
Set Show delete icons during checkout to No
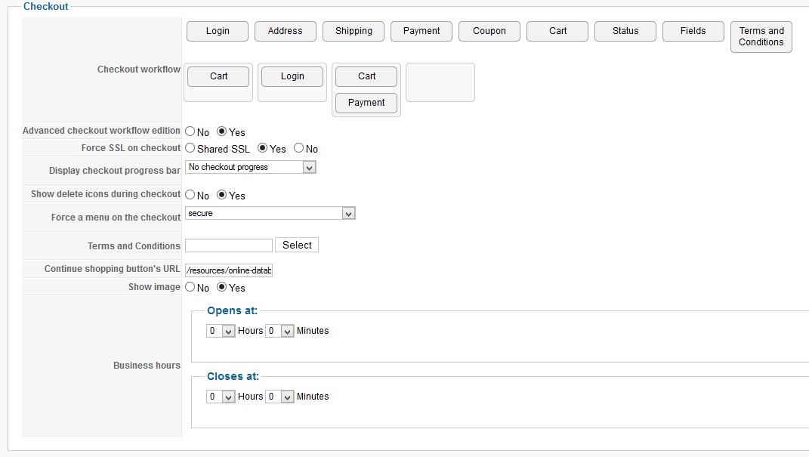tap(190, 195)
